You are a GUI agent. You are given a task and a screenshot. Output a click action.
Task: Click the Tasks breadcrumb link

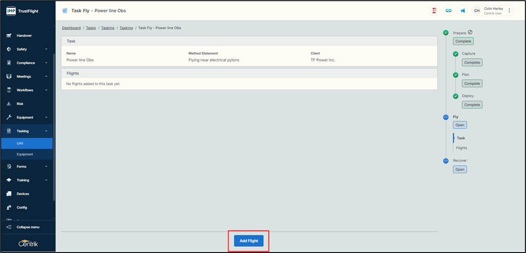coord(91,28)
